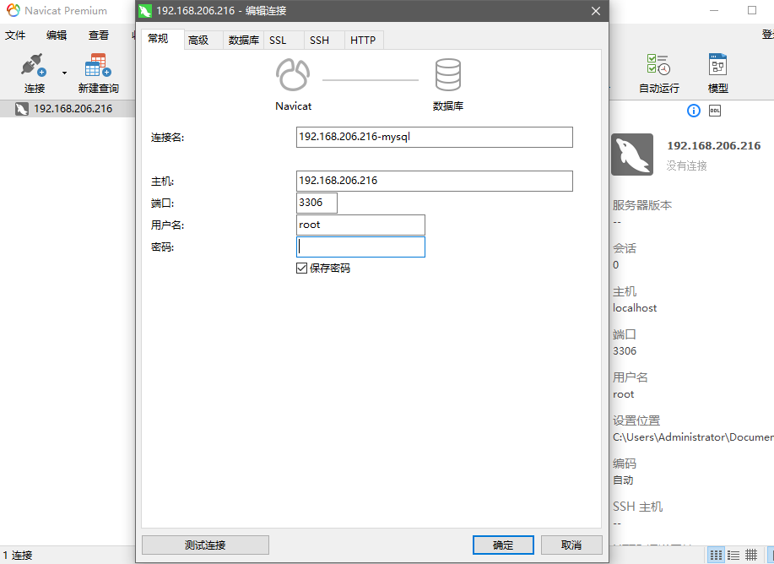Viewport: 774px width, 564px height.
Task: Open the 文件 menu
Action: coord(16,35)
